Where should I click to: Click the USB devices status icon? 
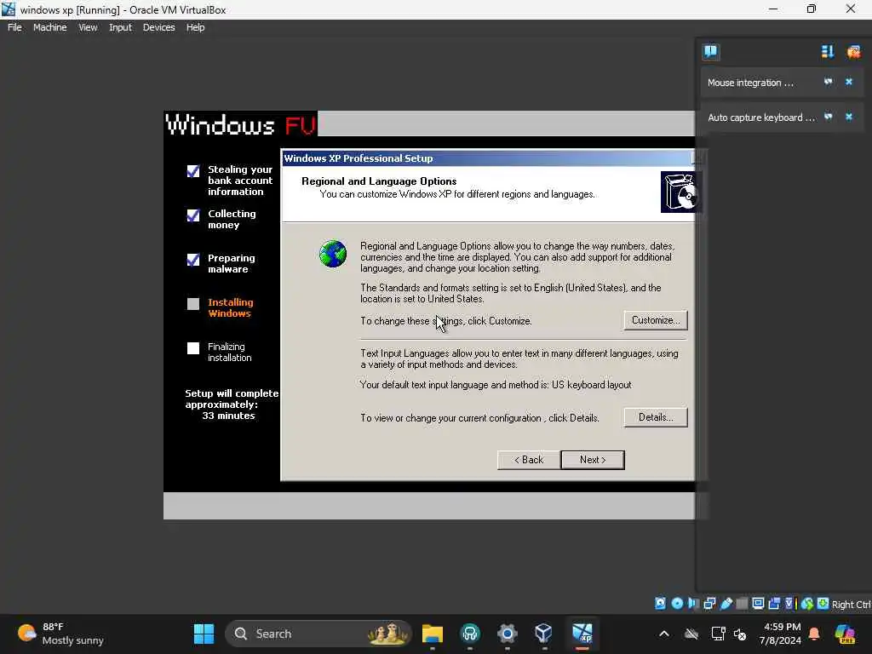coord(726,604)
